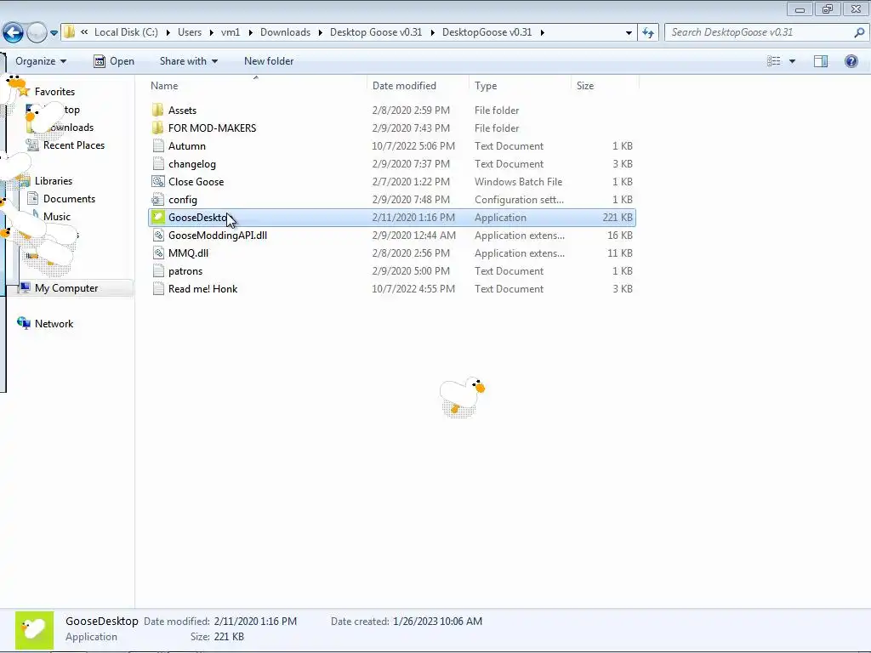Select the Close Goose batch file icon

[157, 182]
